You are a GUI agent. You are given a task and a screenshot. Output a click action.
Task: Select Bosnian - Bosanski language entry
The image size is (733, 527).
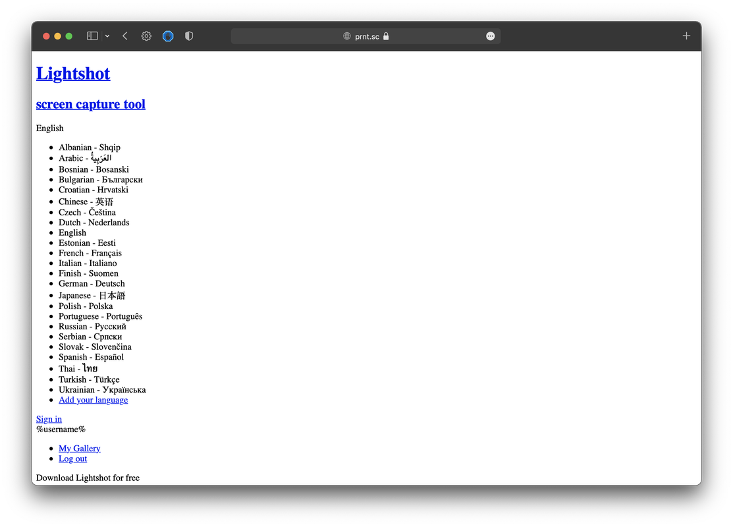tap(94, 169)
